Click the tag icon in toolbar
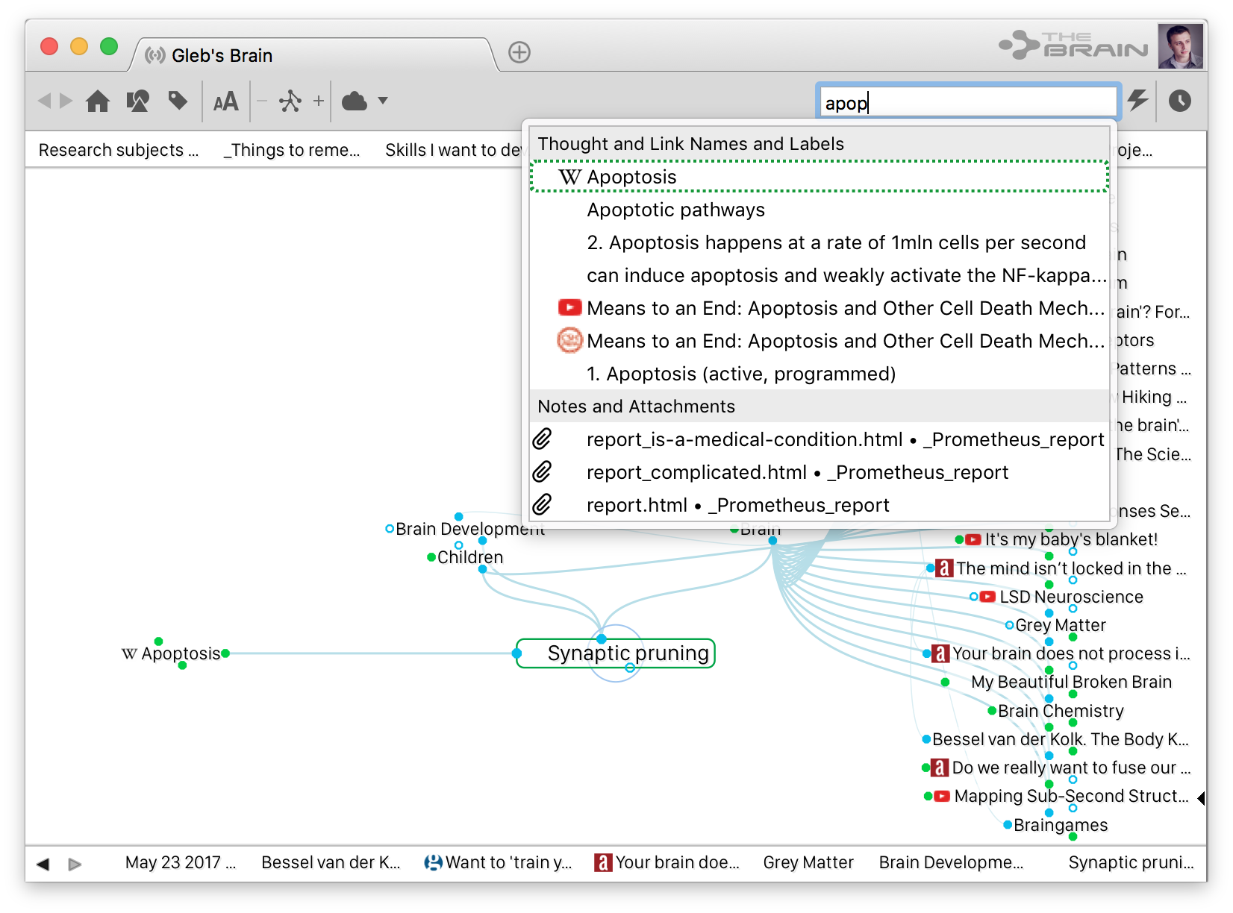 point(178,101)
